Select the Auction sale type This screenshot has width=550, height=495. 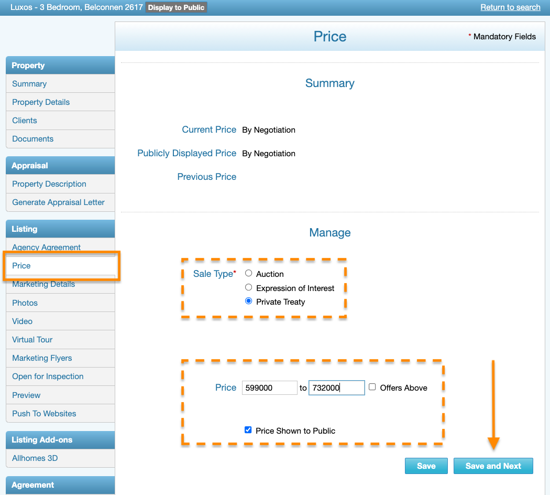(249, 273)
